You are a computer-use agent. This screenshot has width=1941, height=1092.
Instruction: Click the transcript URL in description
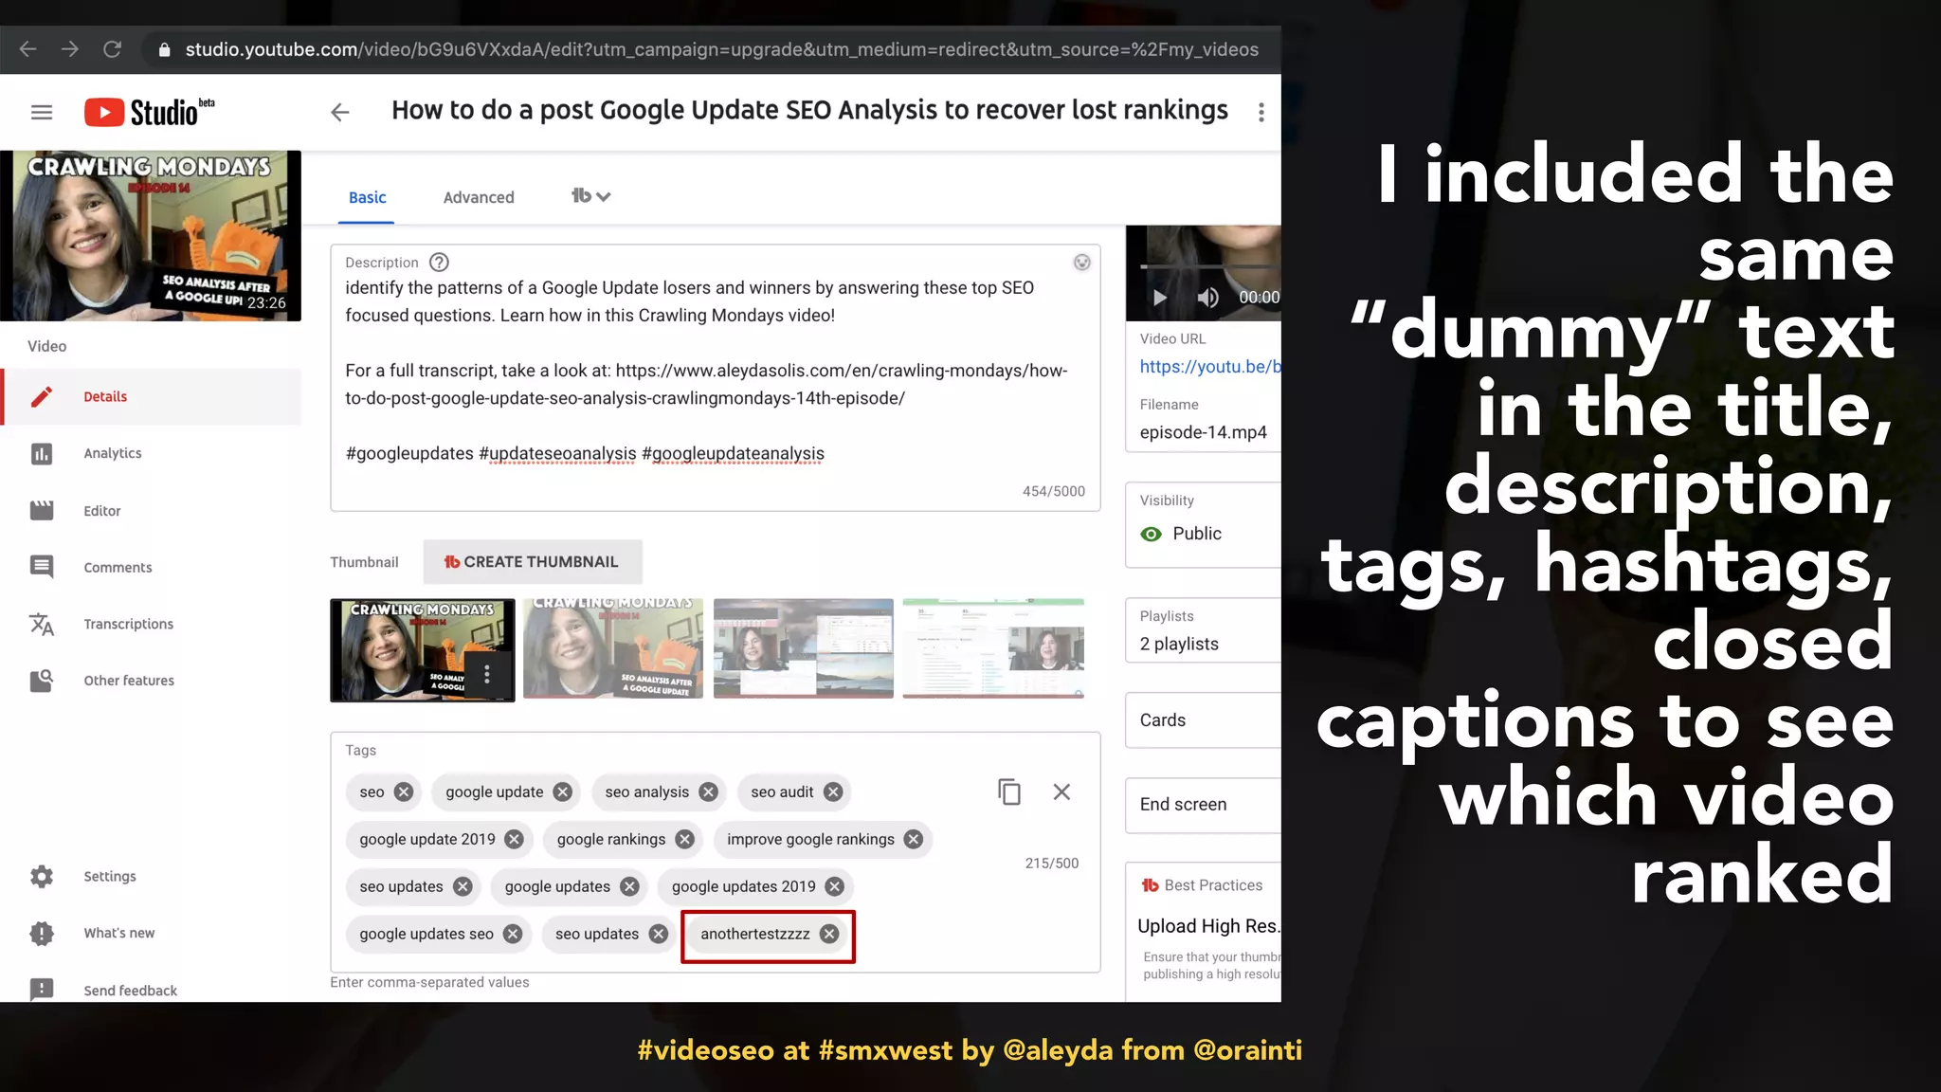pyautogui.click(x=706, y=384)
